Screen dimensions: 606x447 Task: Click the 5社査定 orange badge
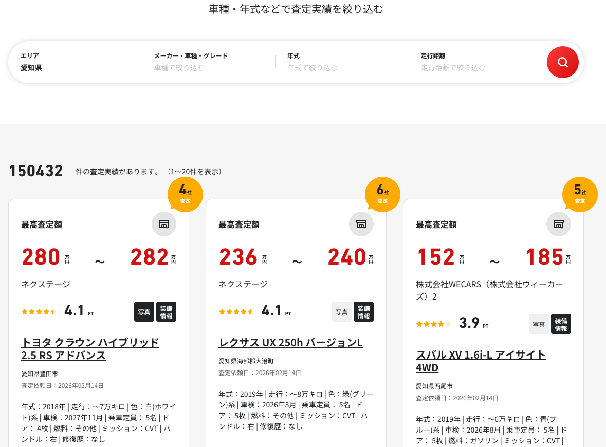[580, 195]
